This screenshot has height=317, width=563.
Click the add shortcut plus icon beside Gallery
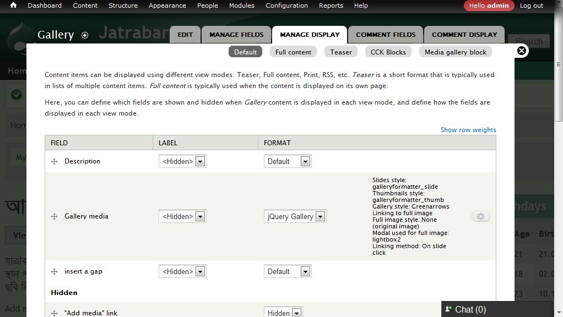[x=85, y=35]
